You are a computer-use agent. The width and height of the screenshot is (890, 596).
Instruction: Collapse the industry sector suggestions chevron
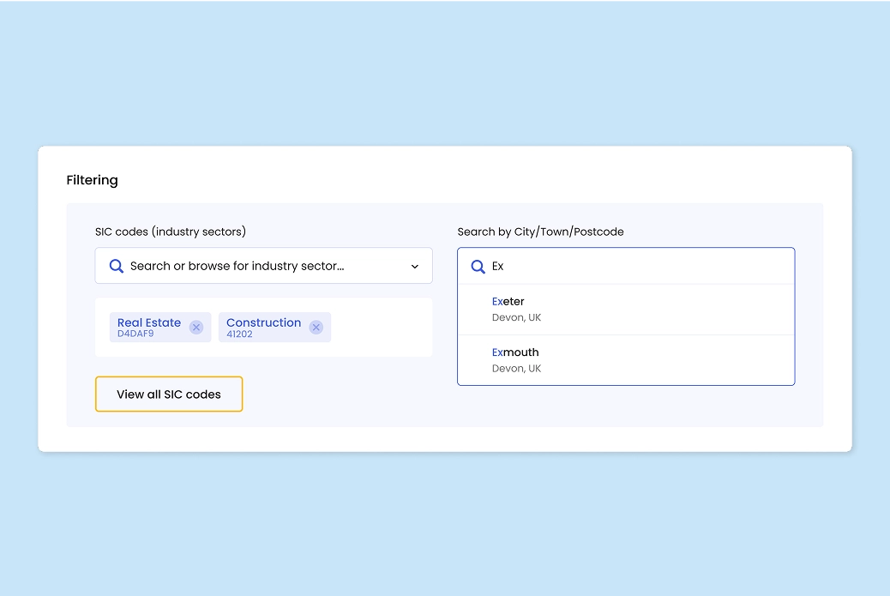(x=414, y=266)
